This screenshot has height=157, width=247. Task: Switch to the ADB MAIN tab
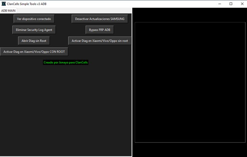tap(8, 10)
